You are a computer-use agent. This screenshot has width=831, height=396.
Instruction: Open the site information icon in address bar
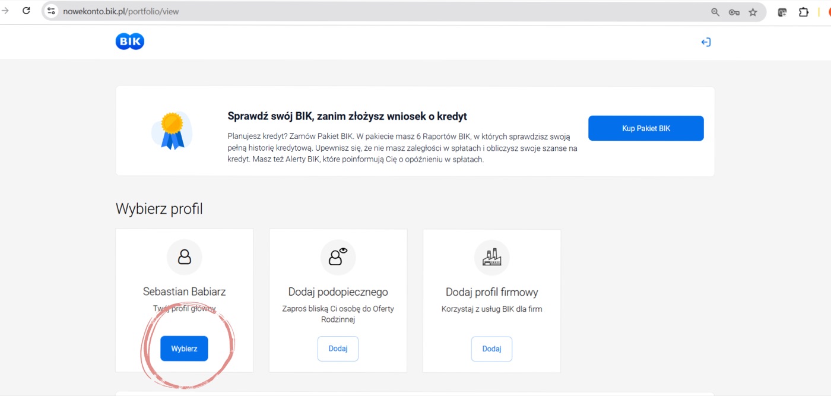pos(51,11)
